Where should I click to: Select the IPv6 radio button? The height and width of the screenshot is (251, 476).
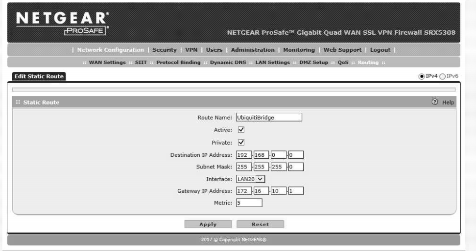pos(442,76)
